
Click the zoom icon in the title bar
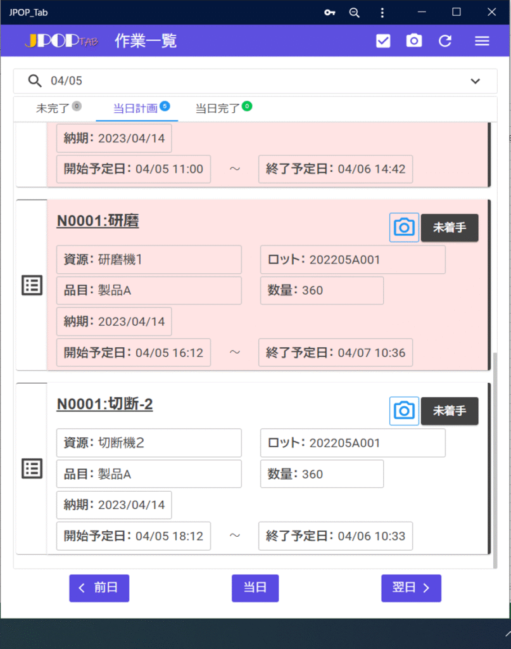(x=354, y=13)
